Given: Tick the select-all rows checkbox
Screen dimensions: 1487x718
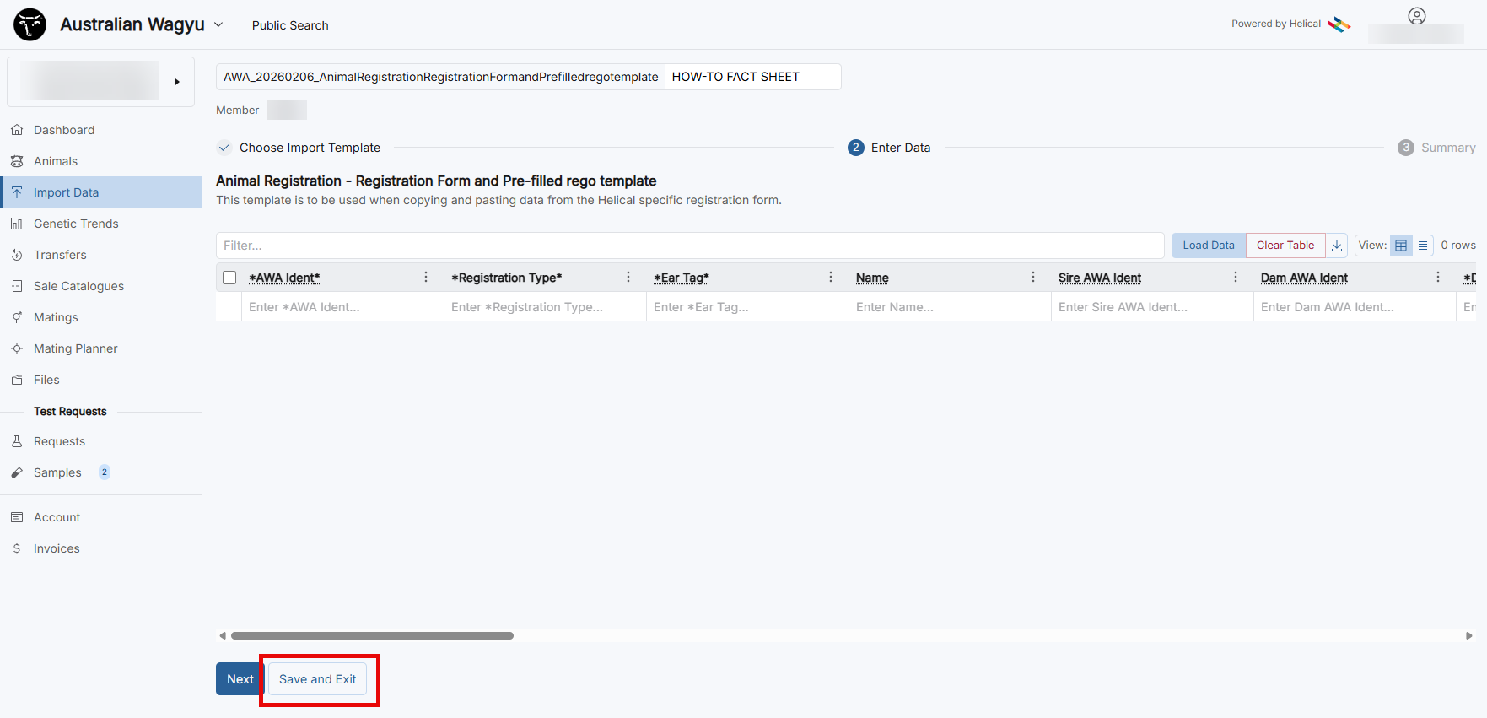Looking at the screenshot, I should 229,278.
